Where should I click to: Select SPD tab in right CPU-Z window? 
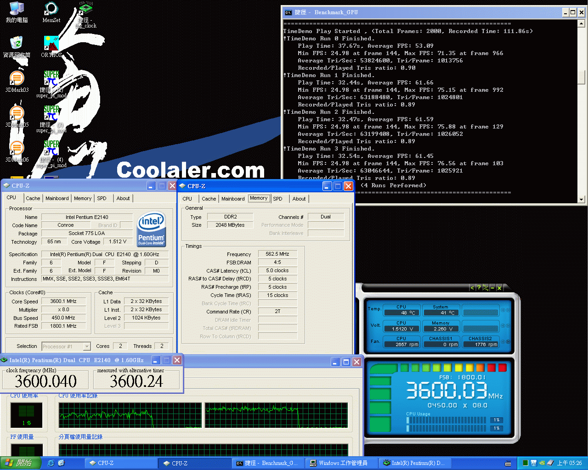click(277, 199)
